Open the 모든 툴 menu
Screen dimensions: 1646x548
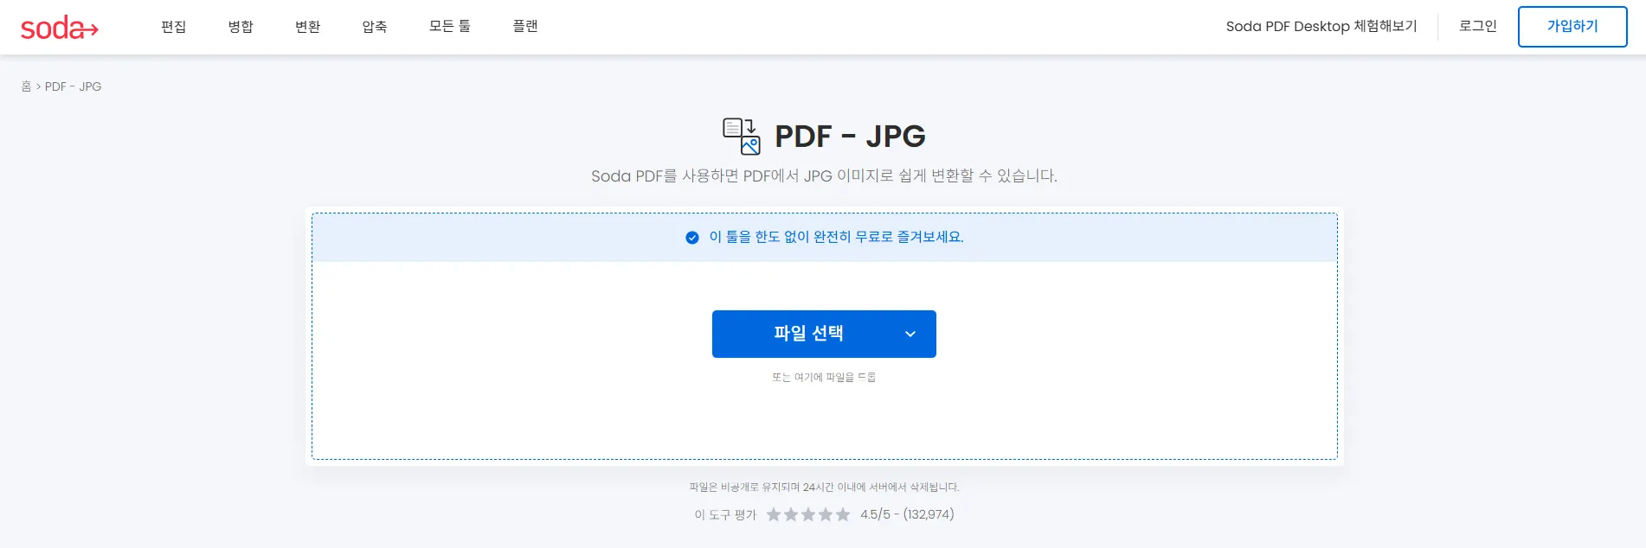(450, 27)
